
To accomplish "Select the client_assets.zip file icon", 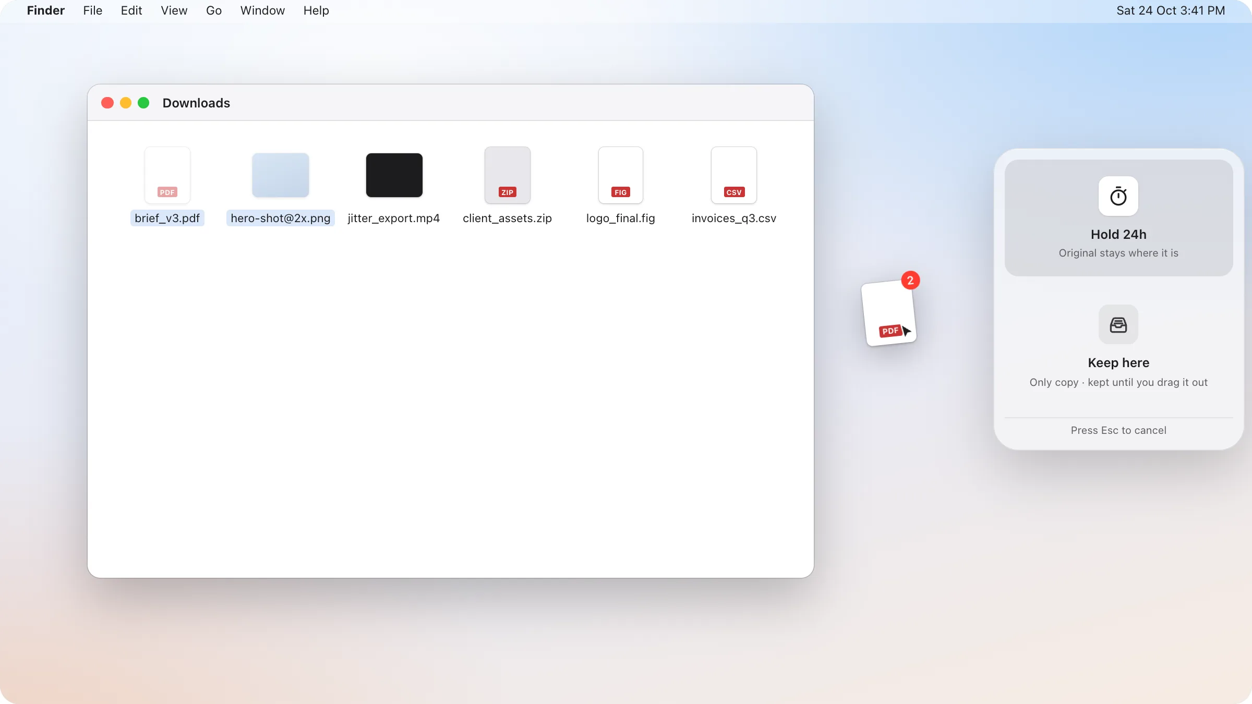I will point(508,175).
